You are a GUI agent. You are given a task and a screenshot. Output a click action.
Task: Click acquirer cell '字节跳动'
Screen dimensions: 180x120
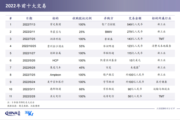[109, 82]
